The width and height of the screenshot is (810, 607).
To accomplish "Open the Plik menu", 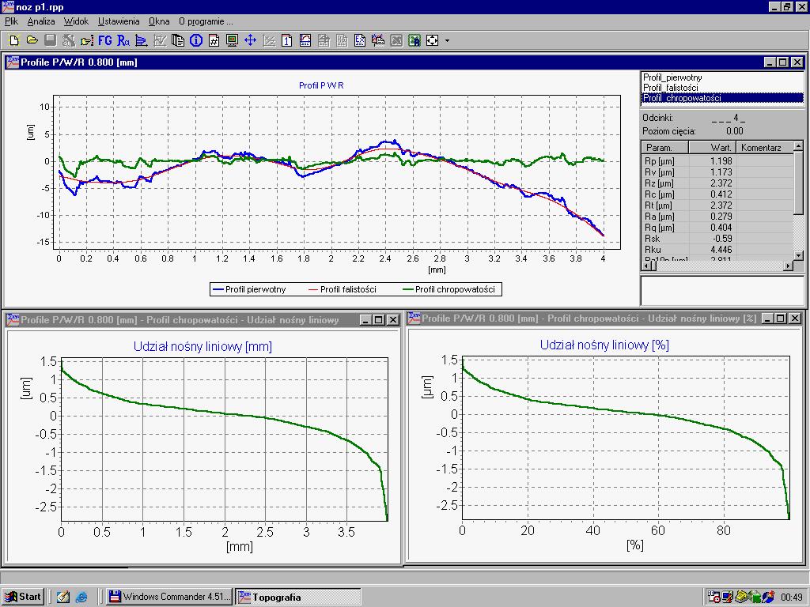I will [11, 21].
